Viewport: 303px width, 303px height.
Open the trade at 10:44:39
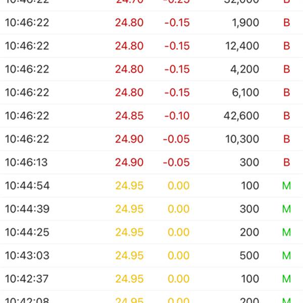tap(151, 209)
